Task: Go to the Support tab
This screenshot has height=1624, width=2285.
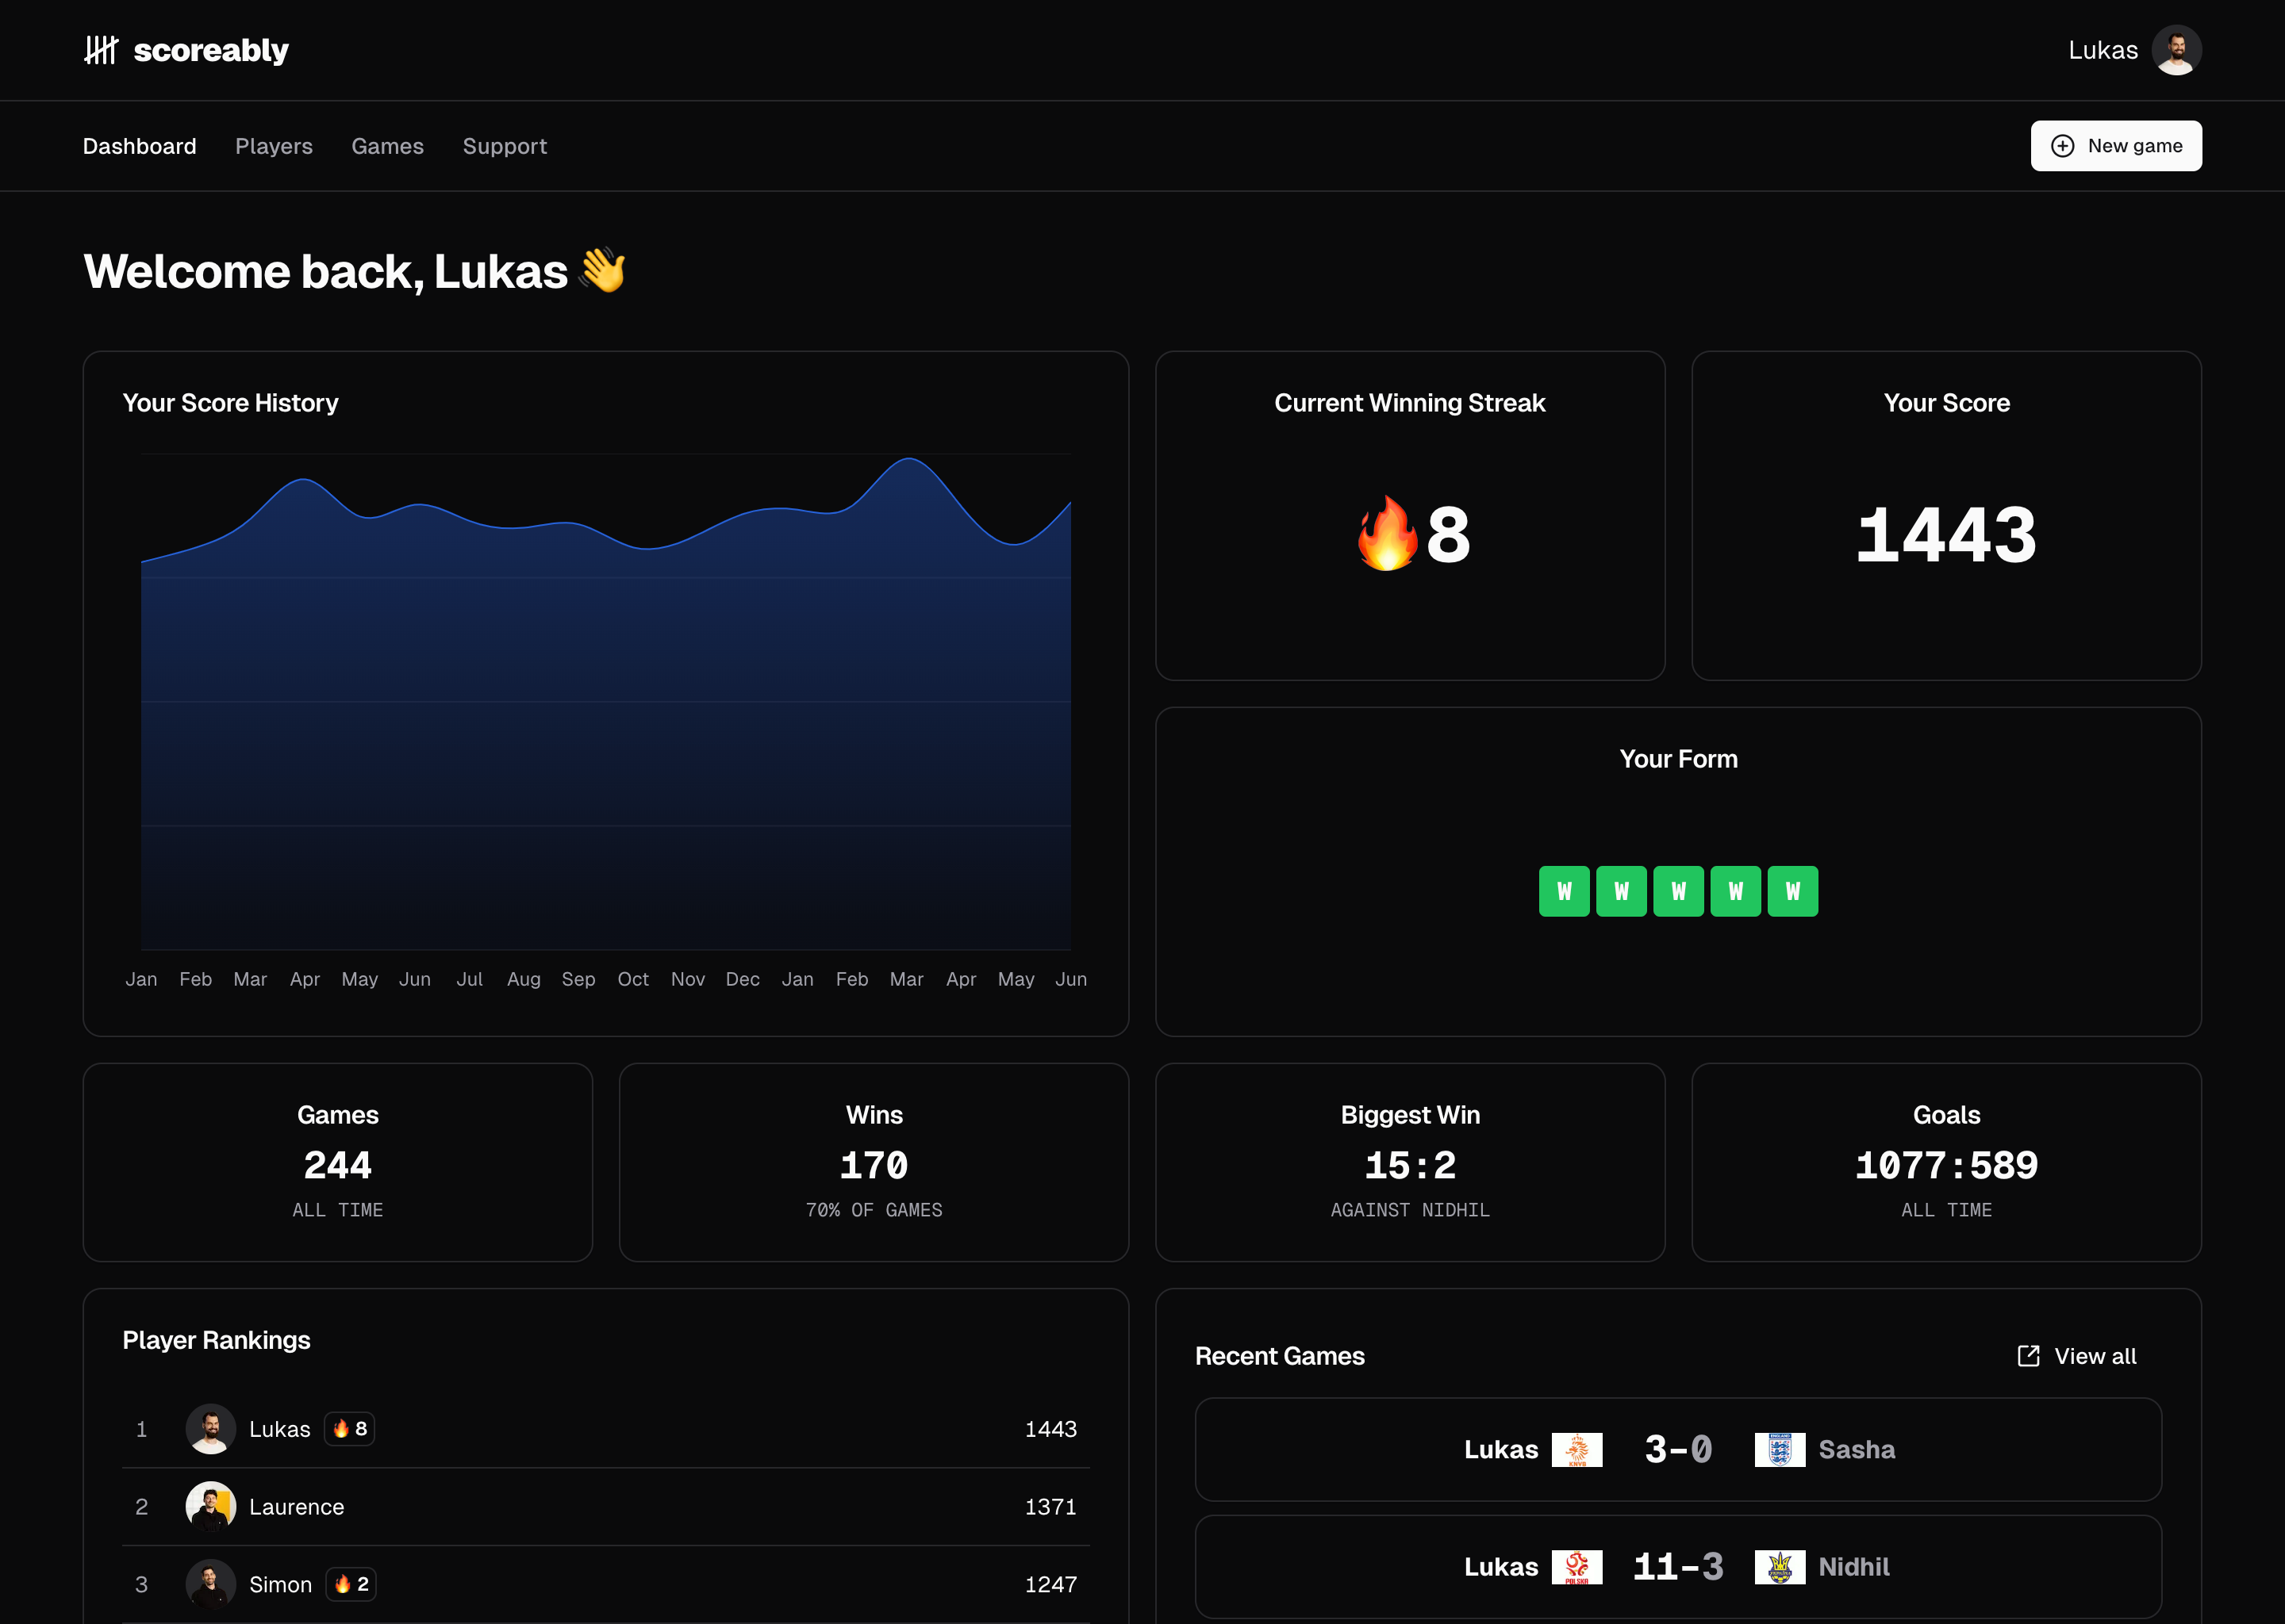Action: (x=505, y=146)
